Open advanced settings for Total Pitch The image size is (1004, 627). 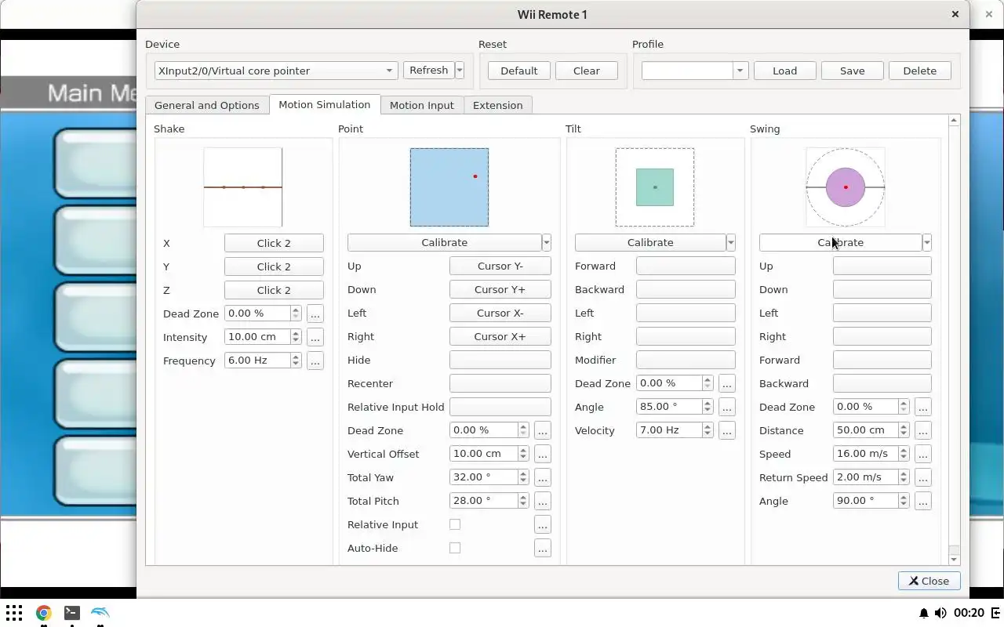(x=543, y=501)
